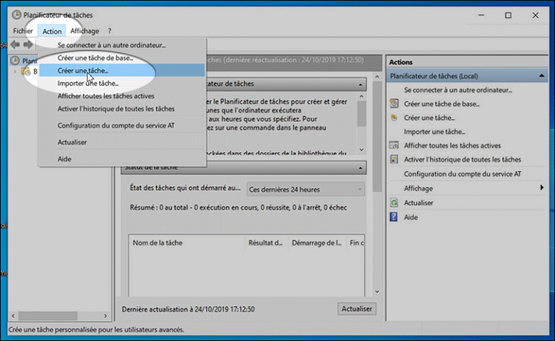Expand the library tree node in left pane
The image size is (555, 341).
14,72
